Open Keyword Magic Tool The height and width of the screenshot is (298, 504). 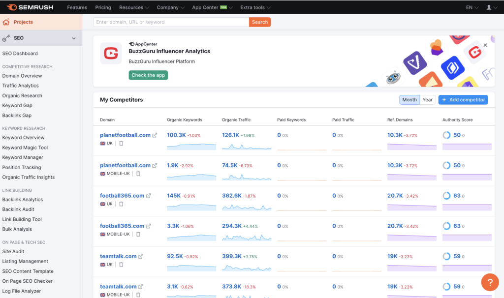[x=25, y=148]
